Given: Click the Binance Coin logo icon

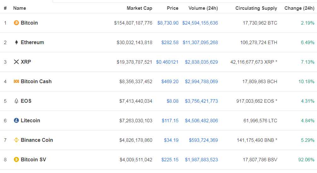Looking at the screenshot, I should click(x=16, y=140).
